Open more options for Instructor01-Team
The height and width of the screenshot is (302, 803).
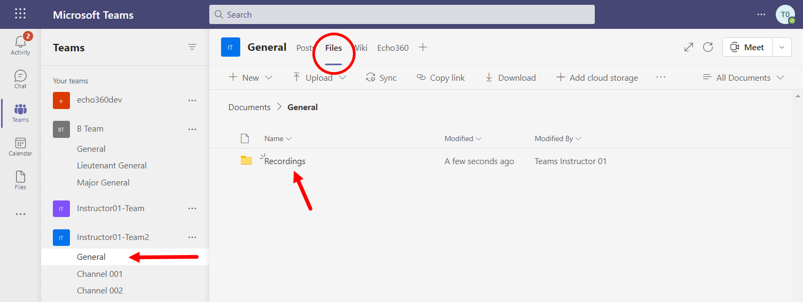192,208
